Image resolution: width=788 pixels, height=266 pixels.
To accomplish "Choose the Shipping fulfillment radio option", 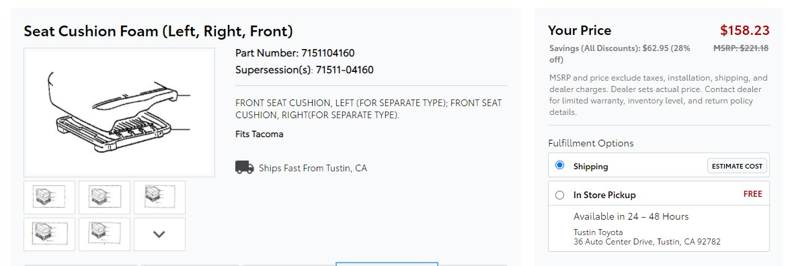I will 560,166.
